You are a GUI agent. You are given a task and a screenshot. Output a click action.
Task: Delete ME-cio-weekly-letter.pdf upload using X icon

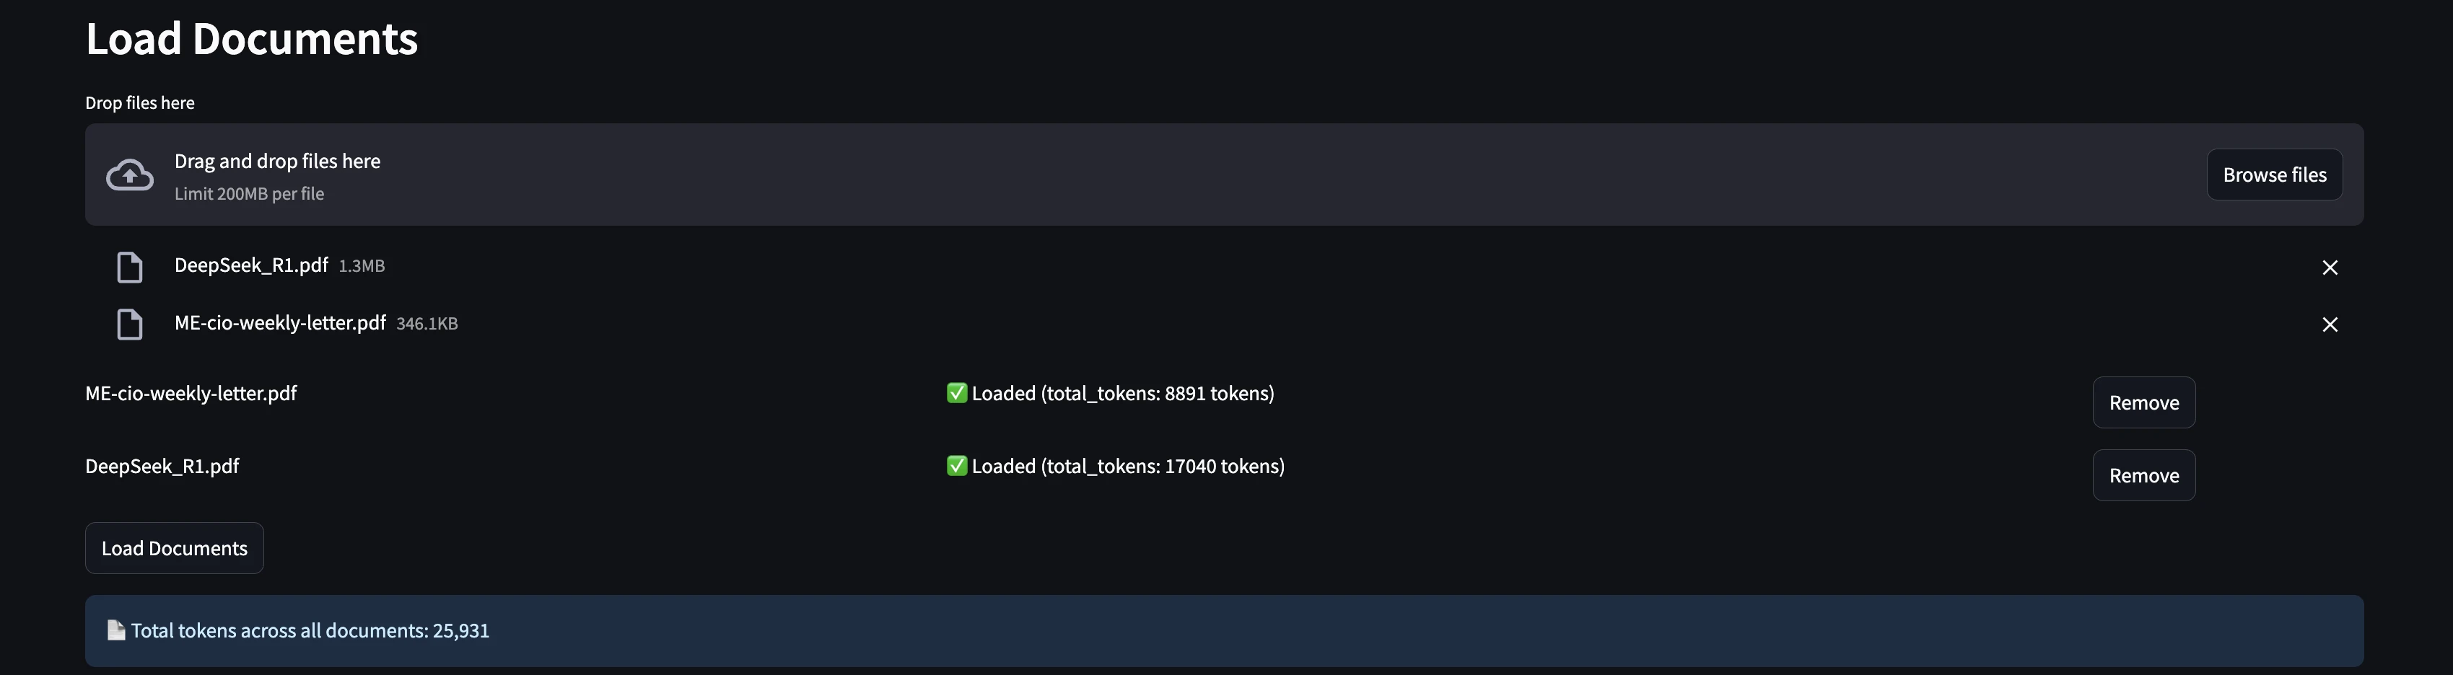tap(2329, 325)
